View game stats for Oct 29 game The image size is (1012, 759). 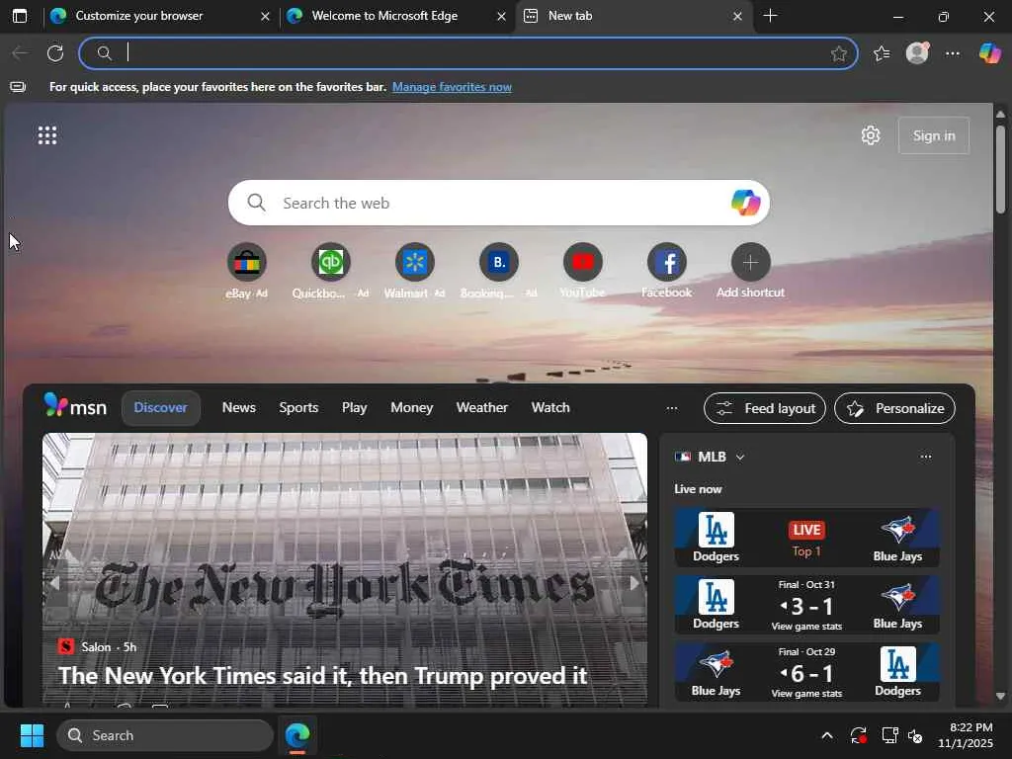pyautogui.click(x=806, y=694)
